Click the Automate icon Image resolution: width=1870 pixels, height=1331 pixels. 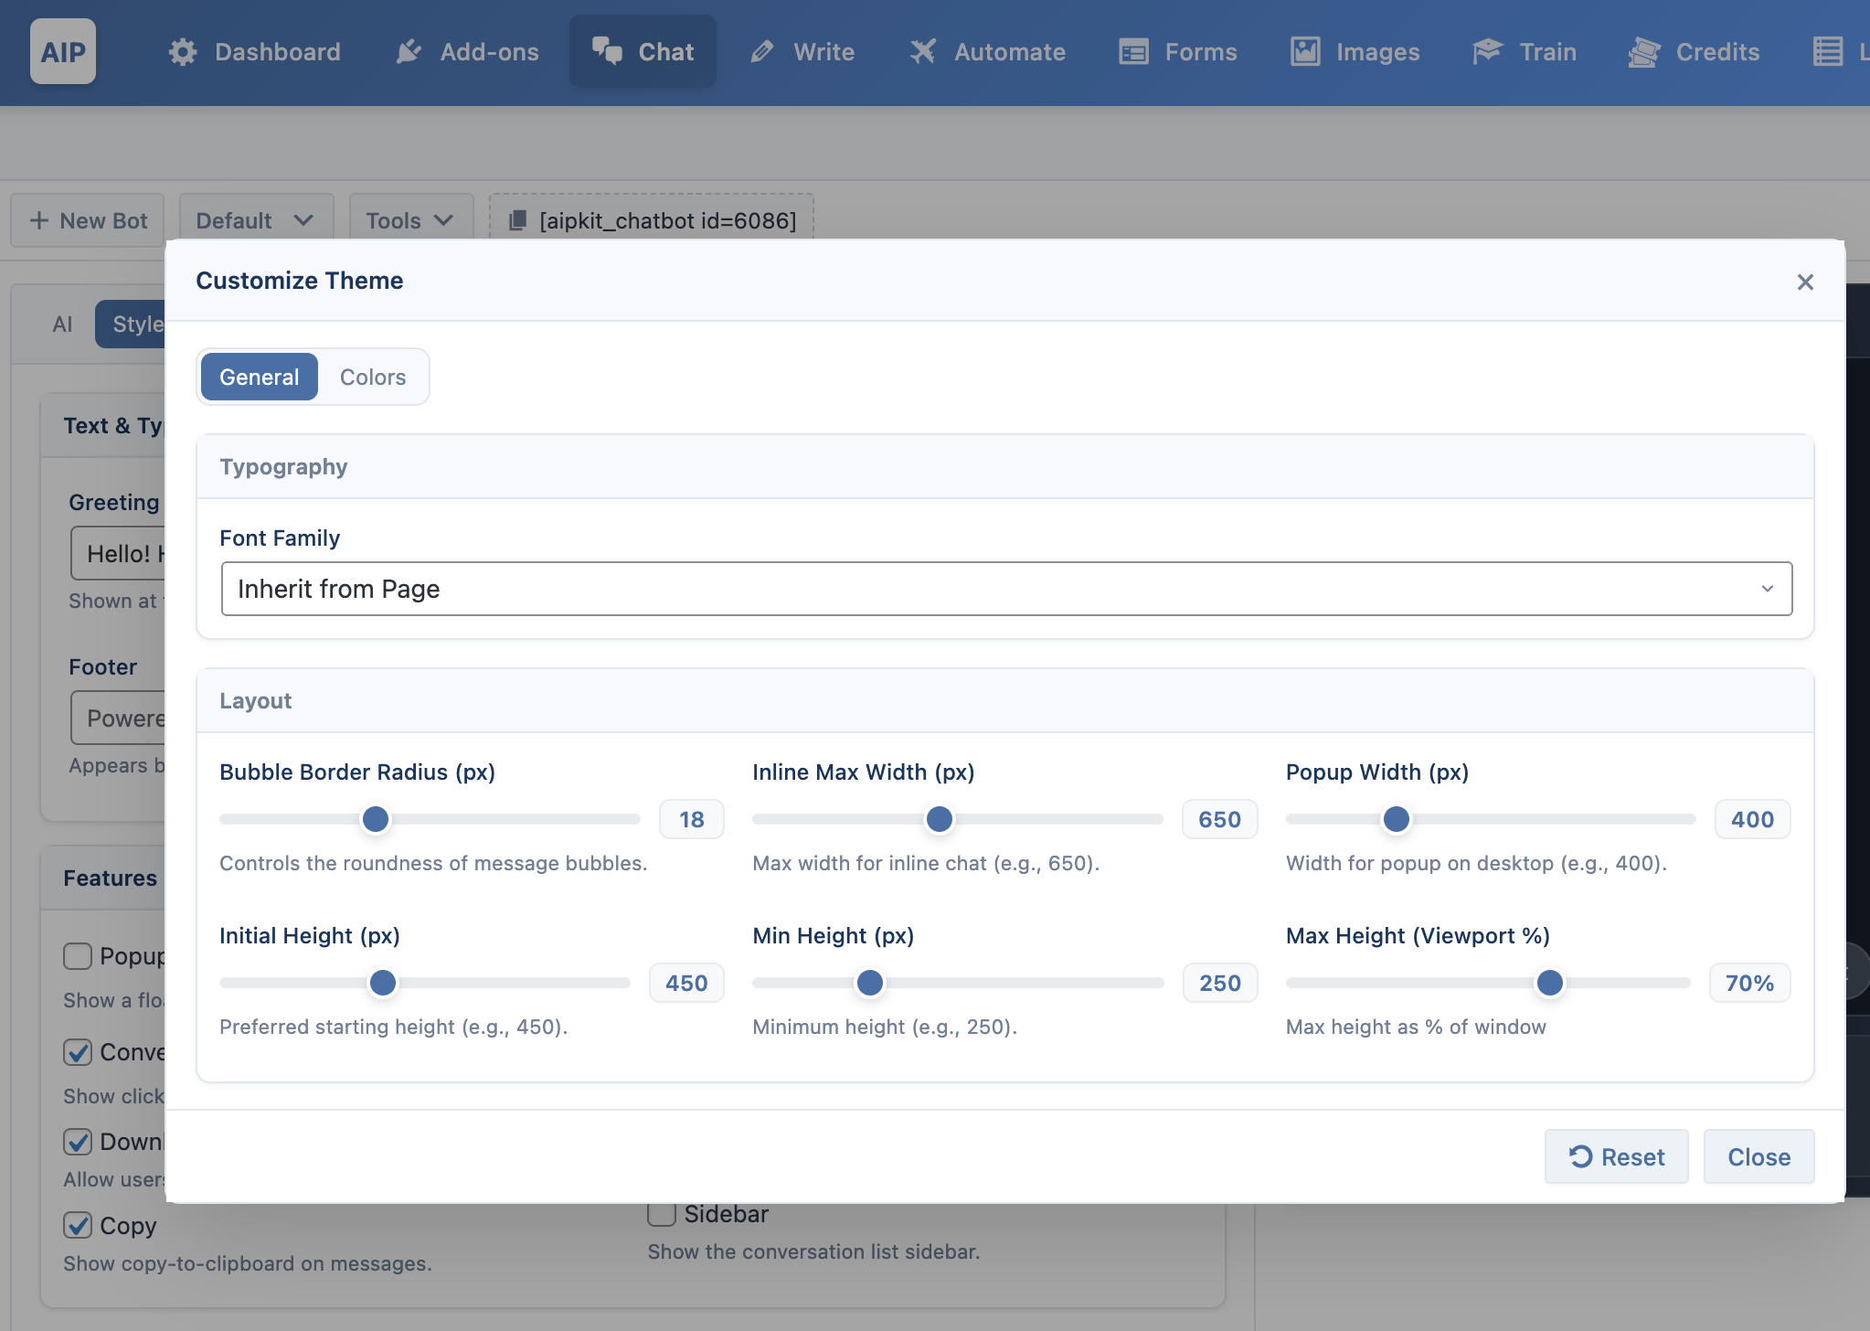pos(923,52)
